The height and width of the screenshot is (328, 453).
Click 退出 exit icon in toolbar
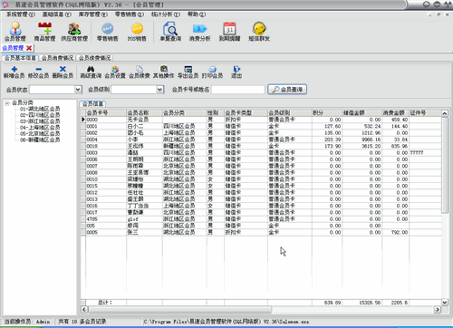[236, 72]
